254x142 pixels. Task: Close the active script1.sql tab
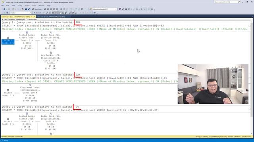(x=34, y=17)
